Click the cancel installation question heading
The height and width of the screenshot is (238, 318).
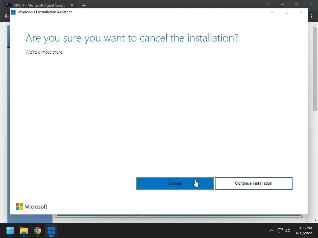point(132,38)
